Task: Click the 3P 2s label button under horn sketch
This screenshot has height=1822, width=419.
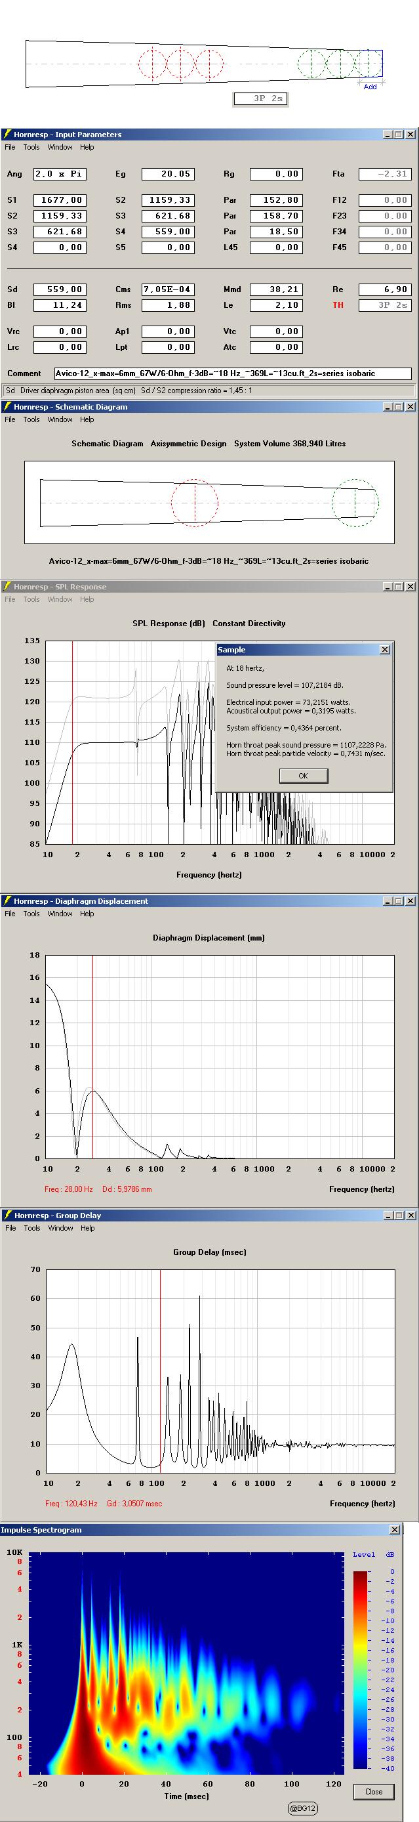Action: click(x=261, y=98)
